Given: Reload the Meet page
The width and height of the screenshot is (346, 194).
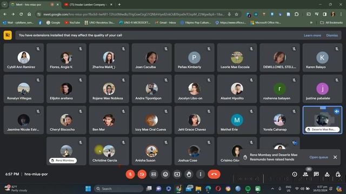Looking at the screenshot, I should [x=21, y=15].
